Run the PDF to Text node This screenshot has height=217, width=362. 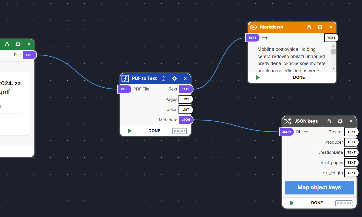129,131
